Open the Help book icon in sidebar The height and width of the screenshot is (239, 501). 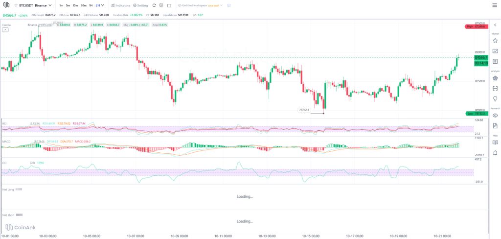[495, 143]
